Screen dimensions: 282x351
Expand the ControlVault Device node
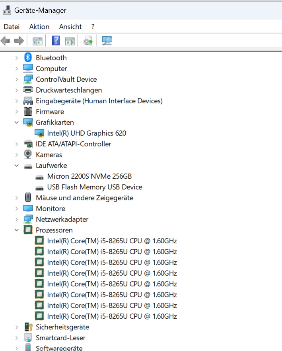pos(17,79)
